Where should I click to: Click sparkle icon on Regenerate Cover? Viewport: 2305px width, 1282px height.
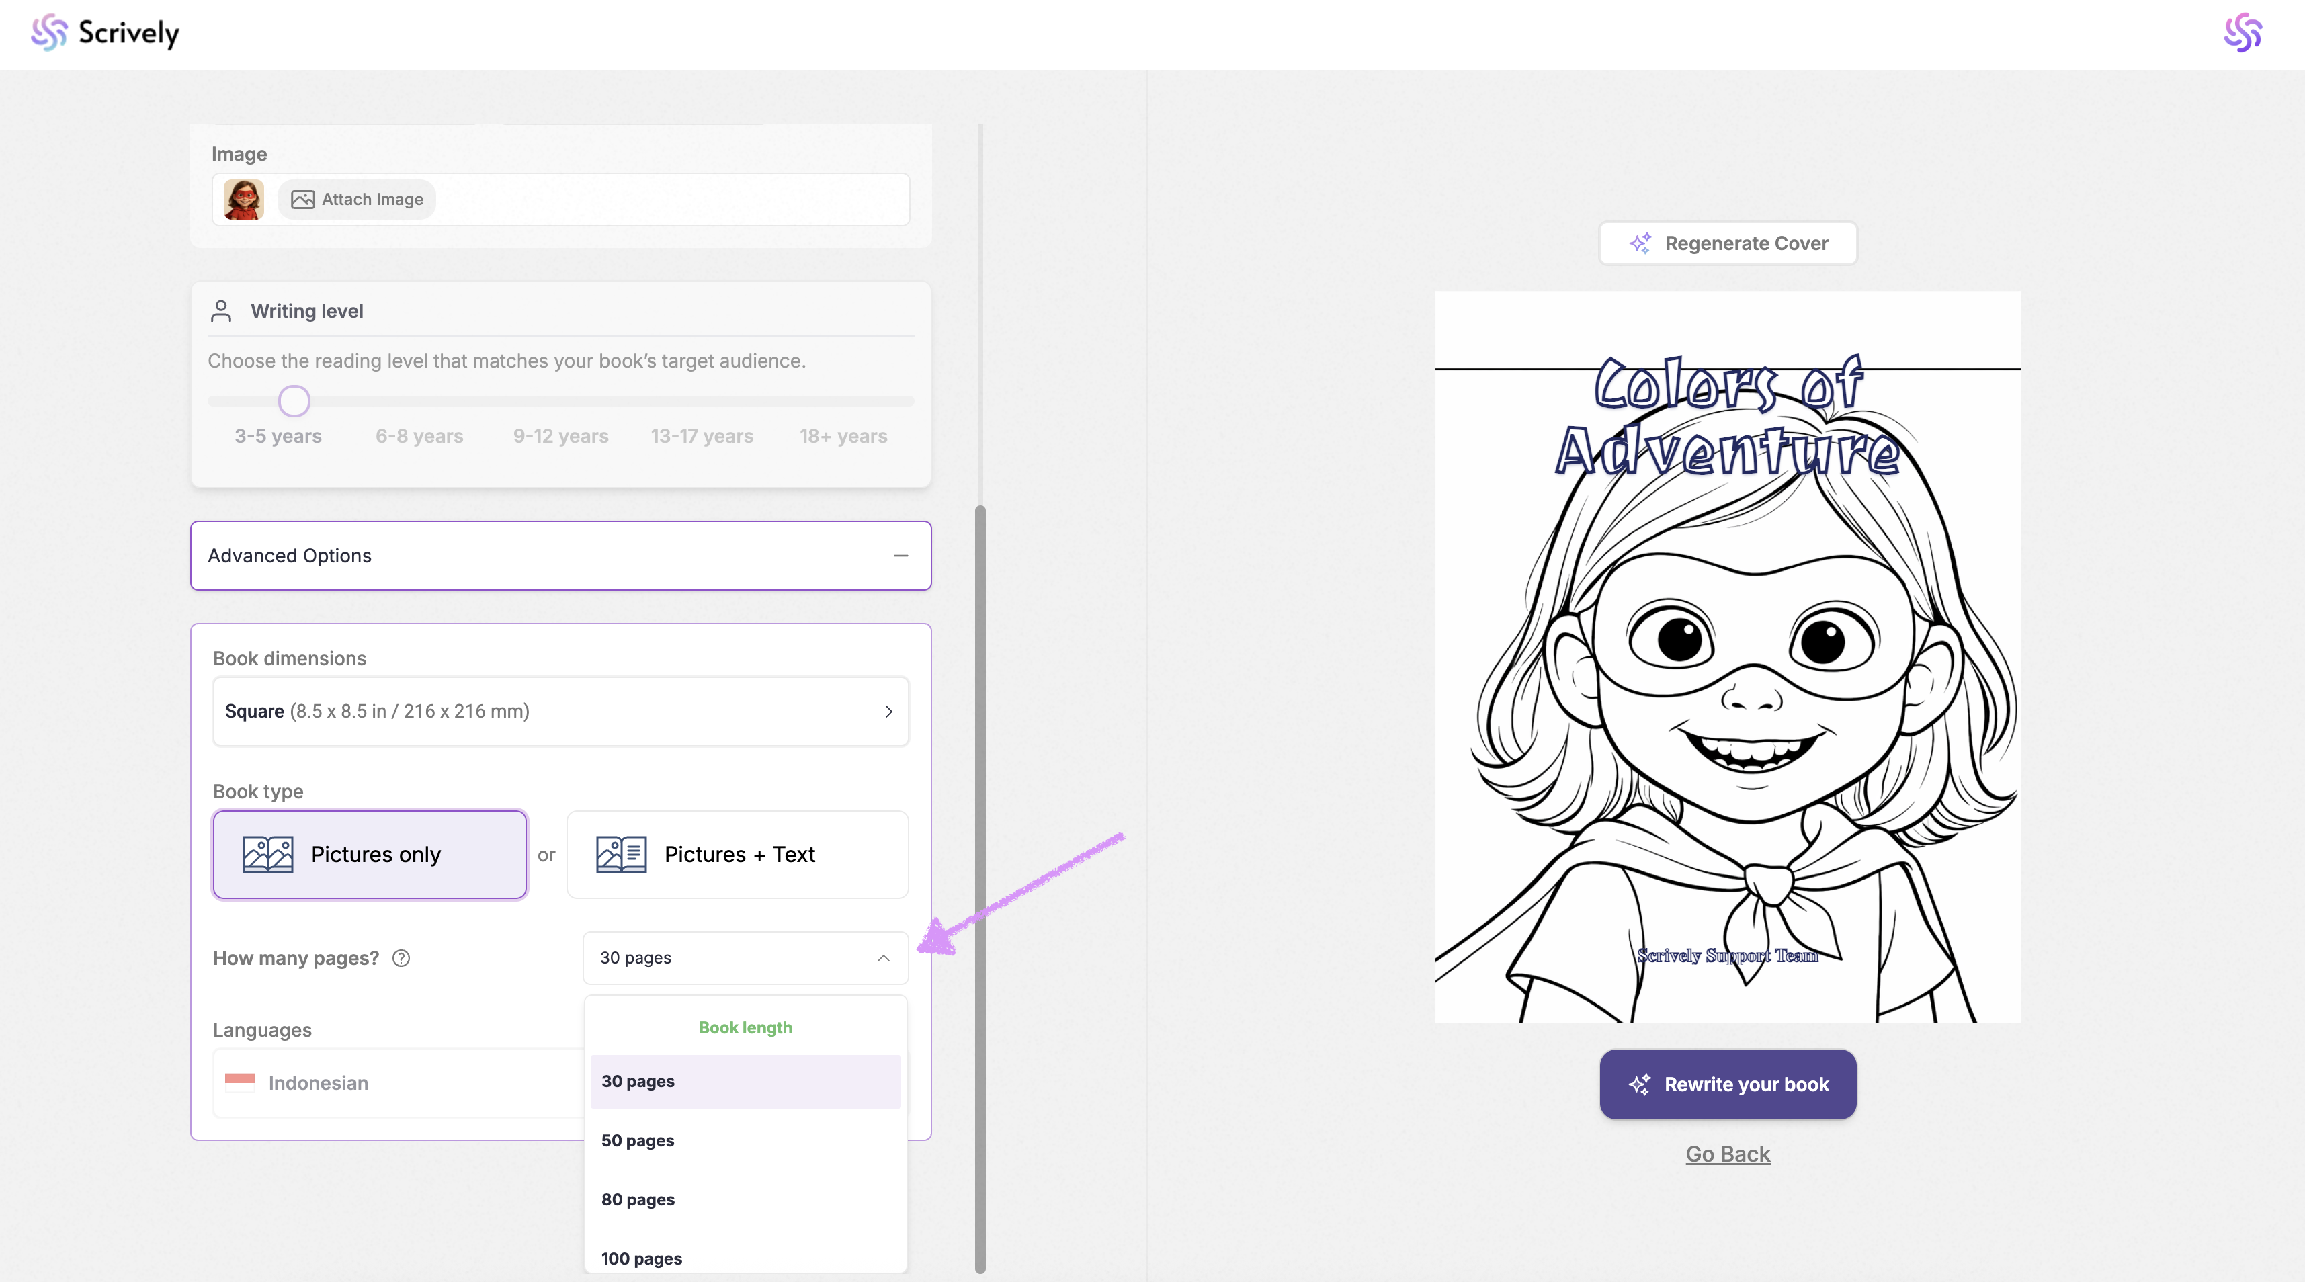1639,243
